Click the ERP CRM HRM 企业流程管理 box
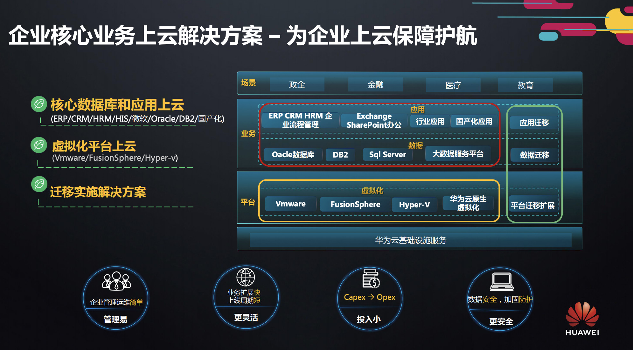Screen dimensions: 633x350 pos(300,120)
